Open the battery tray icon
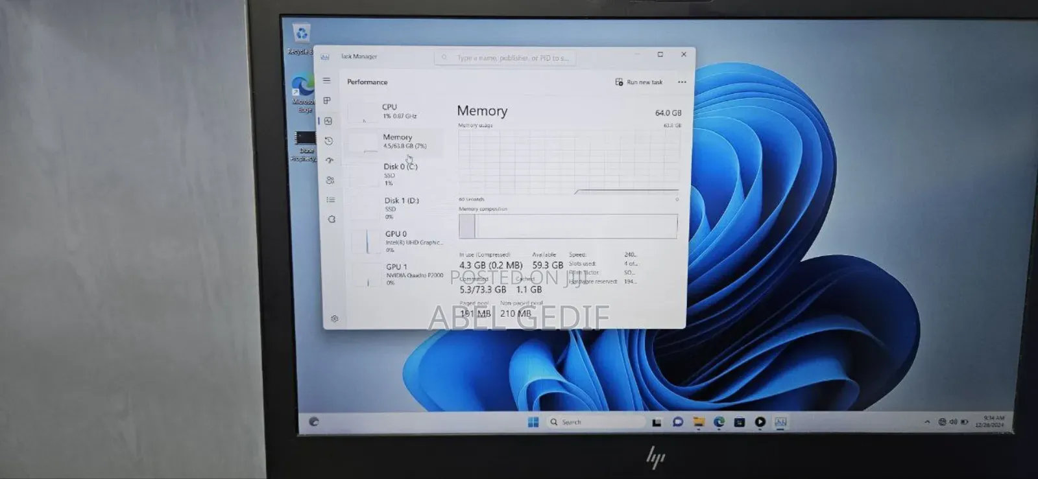The image size is (1038, 479). (965, 422)
